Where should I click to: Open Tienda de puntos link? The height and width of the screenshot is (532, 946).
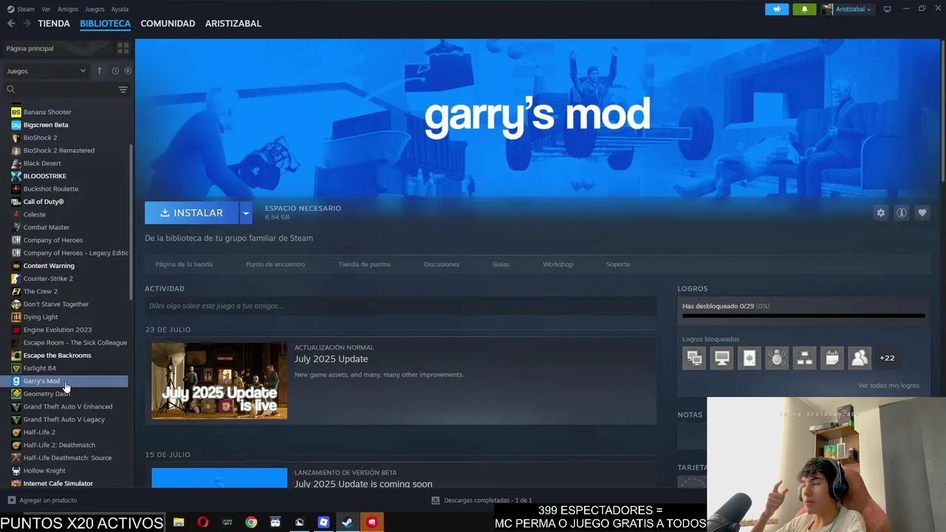pyautogui.click(x=364, y=265)
